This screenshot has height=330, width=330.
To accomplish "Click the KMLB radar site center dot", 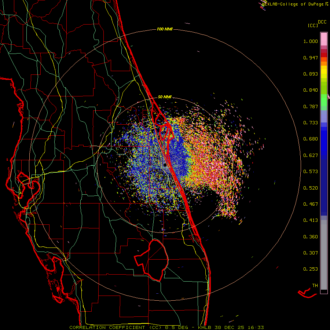I will pyautogui.click(x=165, y=165).
